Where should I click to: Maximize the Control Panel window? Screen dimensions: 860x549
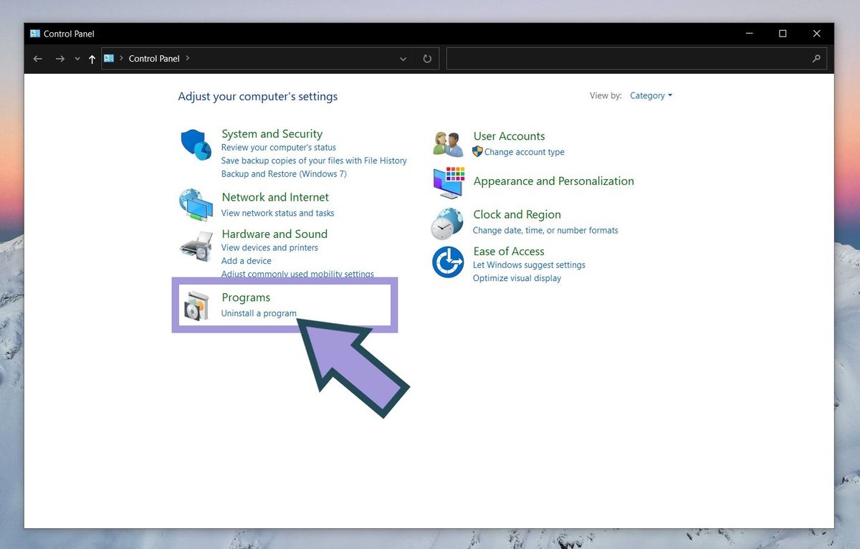pyautogui.click(x=783, y=34)
